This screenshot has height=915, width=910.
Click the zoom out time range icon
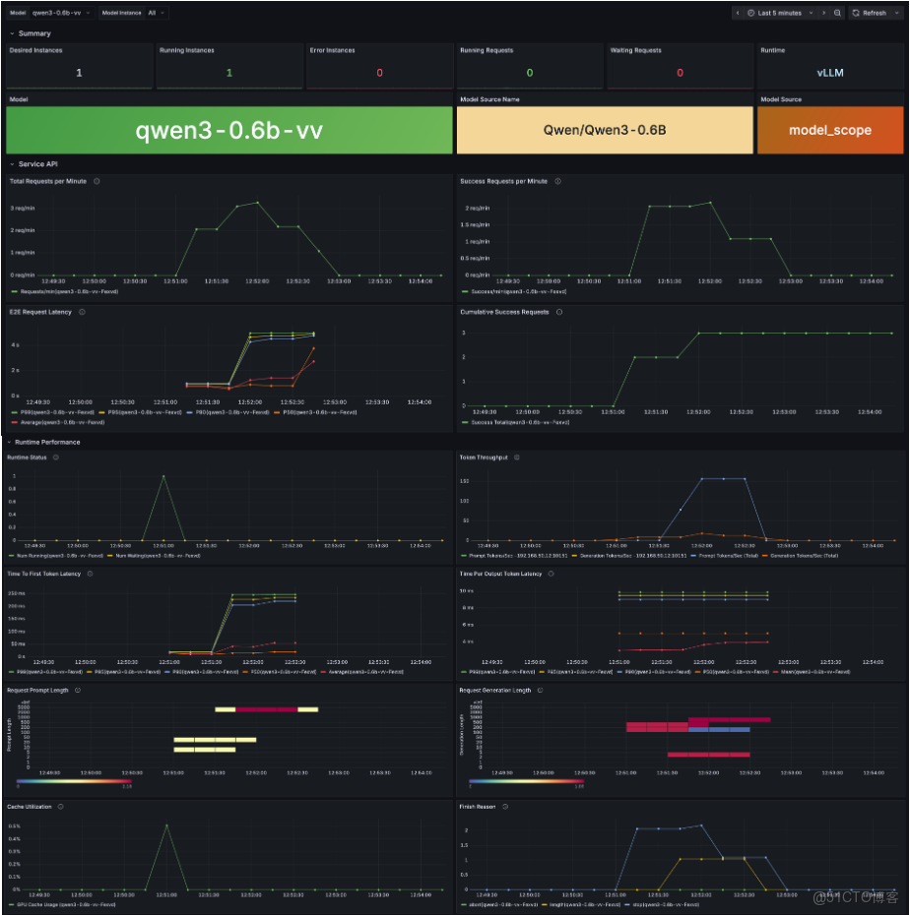pyautogui.click(x=837, y=13)
